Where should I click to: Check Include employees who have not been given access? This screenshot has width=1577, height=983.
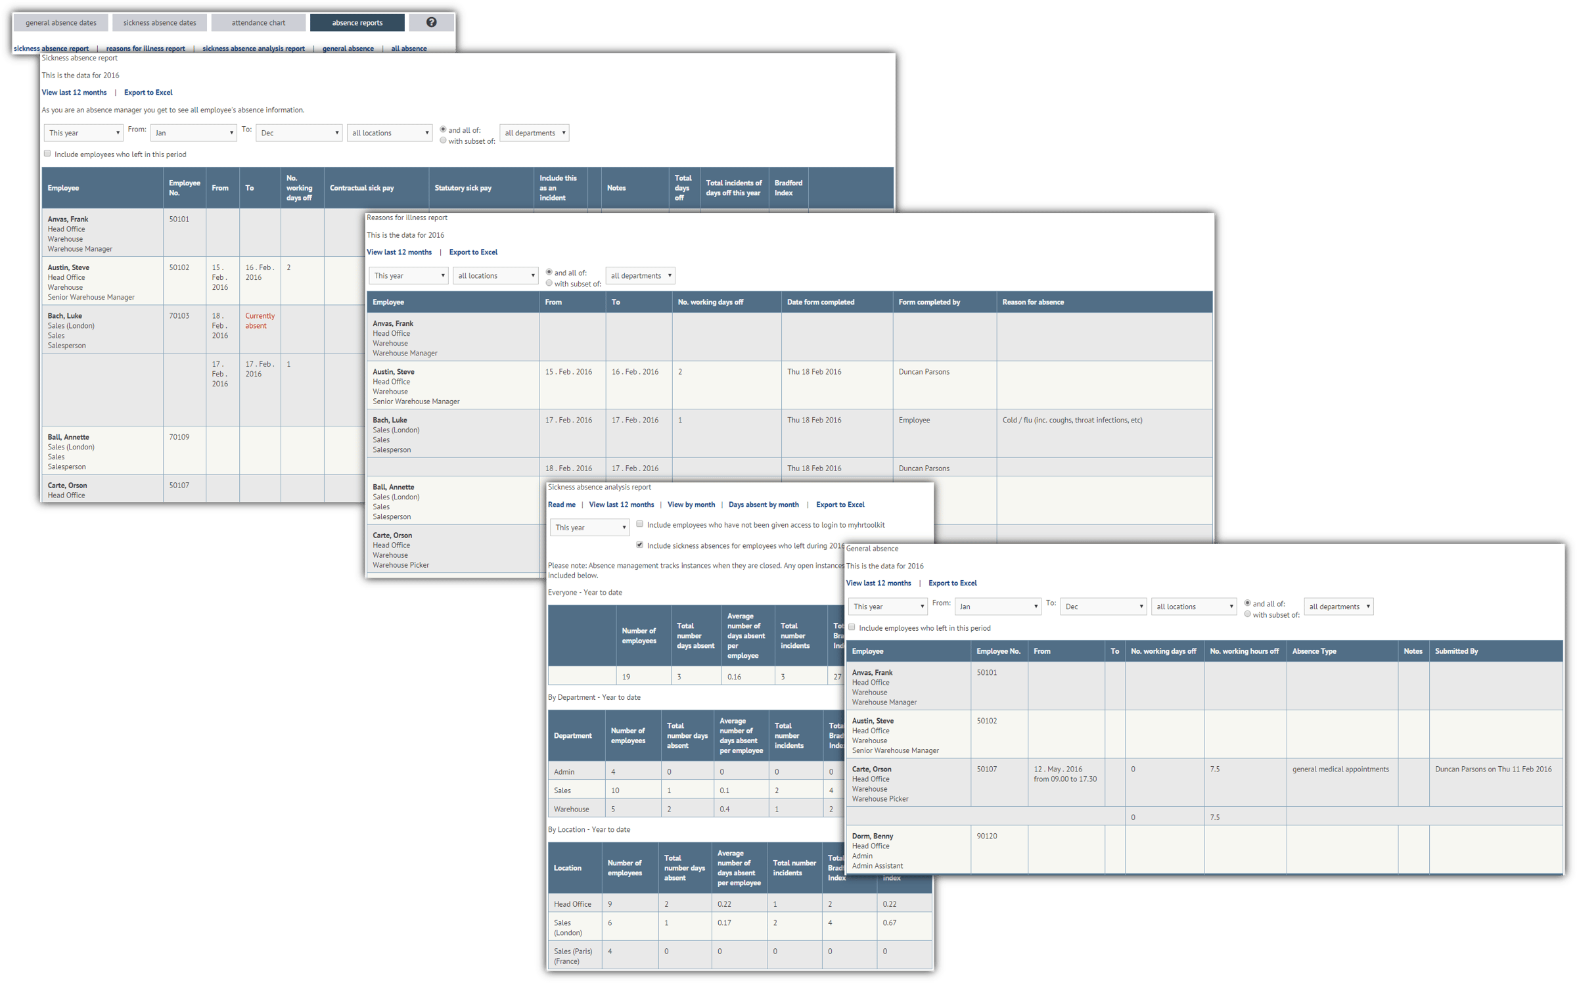(639, 524)
